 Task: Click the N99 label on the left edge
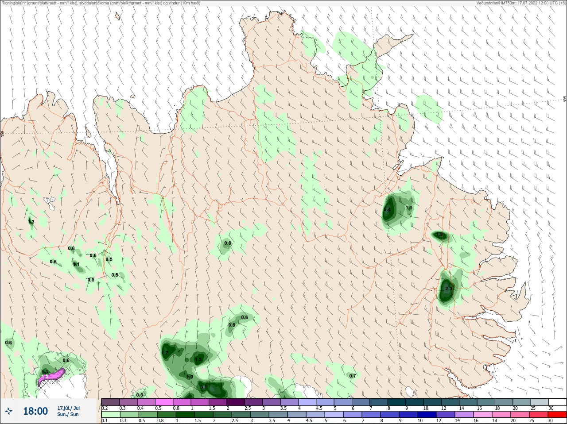(x=2, y=134)
